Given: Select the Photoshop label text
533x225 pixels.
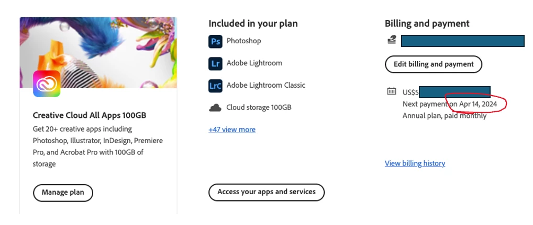Looking at the screenshot, I should click(243, 41).
